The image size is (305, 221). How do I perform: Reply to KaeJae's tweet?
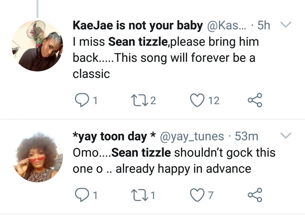(x=81, y=100)
